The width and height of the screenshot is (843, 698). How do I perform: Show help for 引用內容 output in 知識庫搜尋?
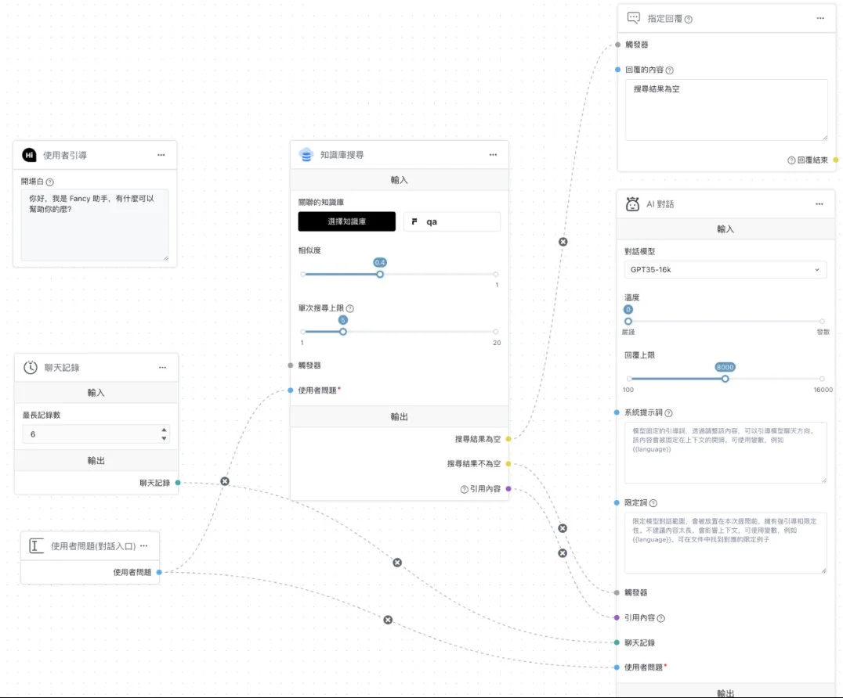click(x=464, y=489)
